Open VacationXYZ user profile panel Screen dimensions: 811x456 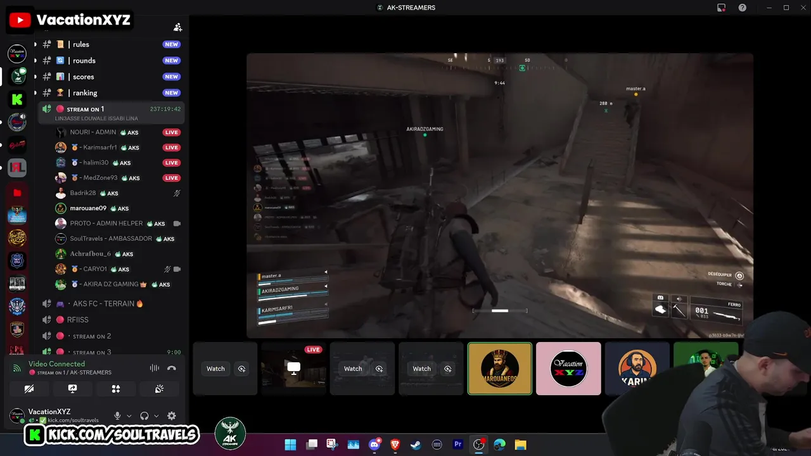(x=57, y=415)
